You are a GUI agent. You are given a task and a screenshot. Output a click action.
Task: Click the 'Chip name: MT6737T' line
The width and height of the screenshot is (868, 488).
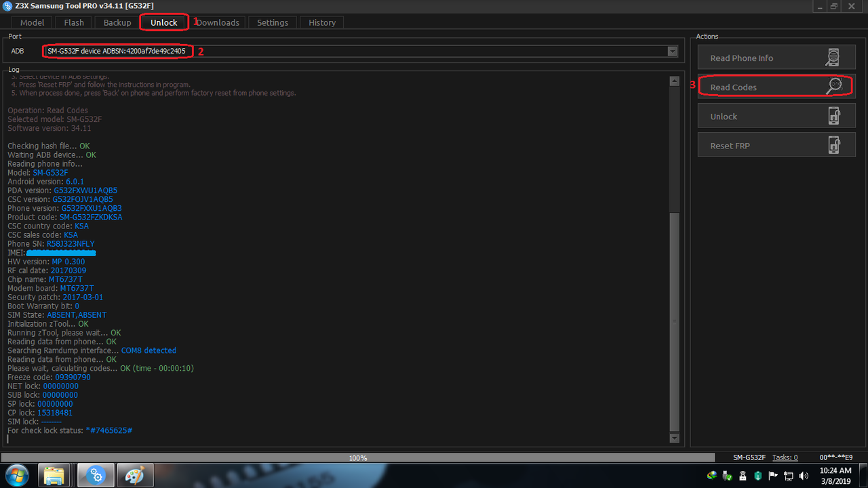tap(45, 279)
